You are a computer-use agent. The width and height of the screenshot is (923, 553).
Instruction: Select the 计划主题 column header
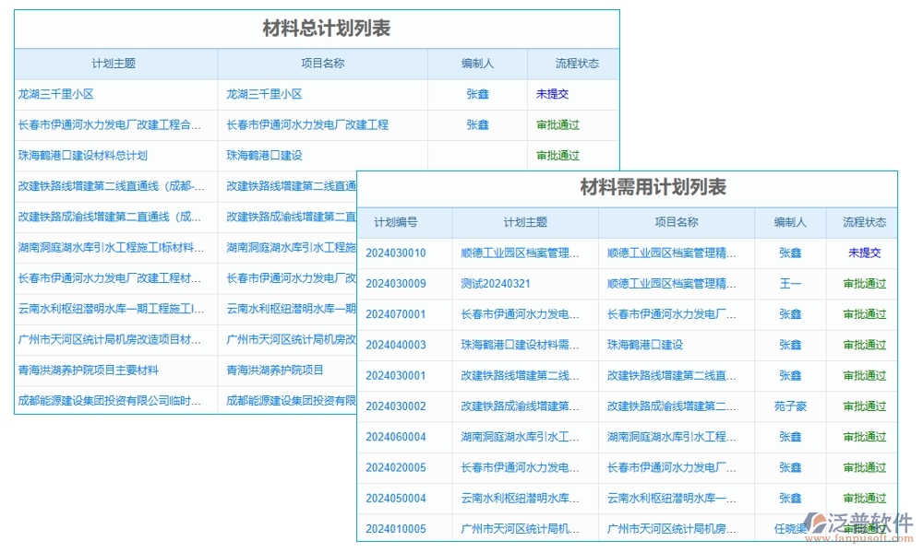114,64
